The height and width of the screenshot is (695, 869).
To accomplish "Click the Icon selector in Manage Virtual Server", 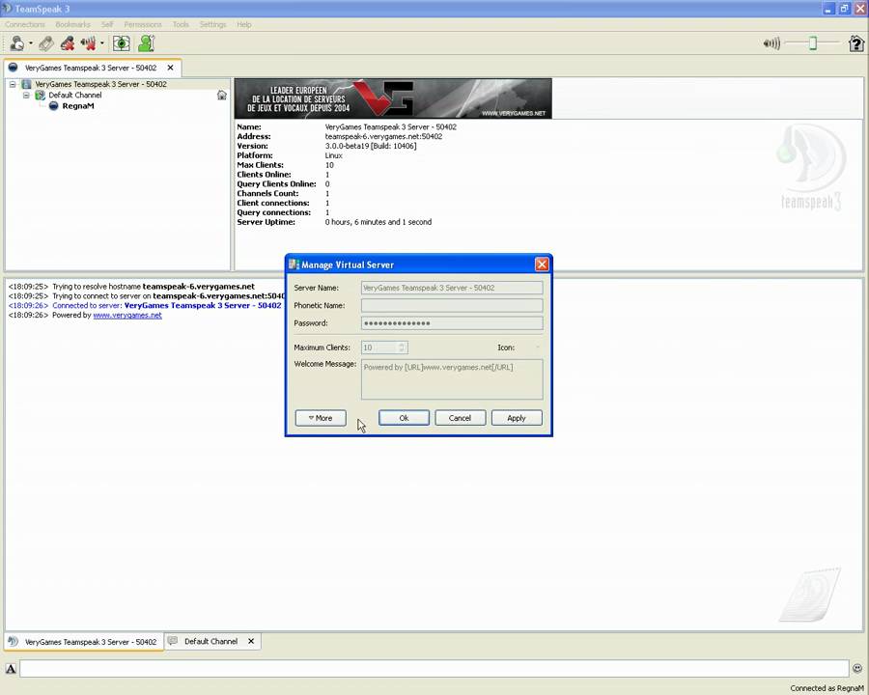I will (537, 347).
